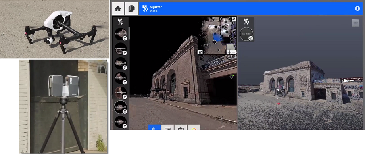Toggle the split view layout button
Screen dimensions: 365x154
coord(168,127)
